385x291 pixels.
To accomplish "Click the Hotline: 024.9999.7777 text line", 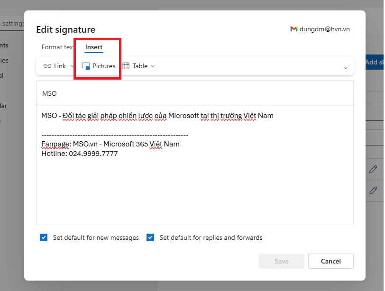I will tap(80, 154).
